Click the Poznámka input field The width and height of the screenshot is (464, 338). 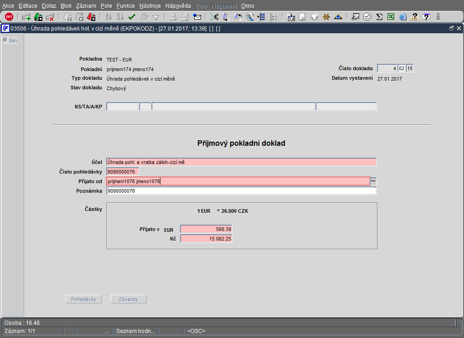[241, 191]
